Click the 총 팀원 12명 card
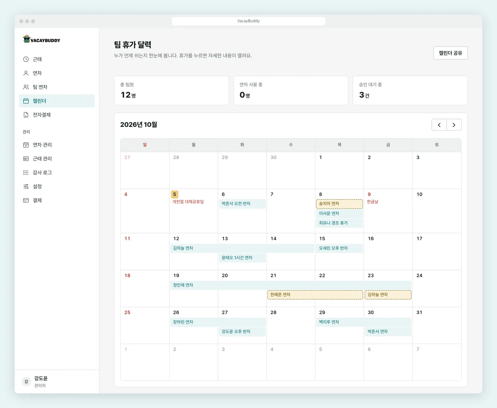497x408 pixels. click(171, 90)
